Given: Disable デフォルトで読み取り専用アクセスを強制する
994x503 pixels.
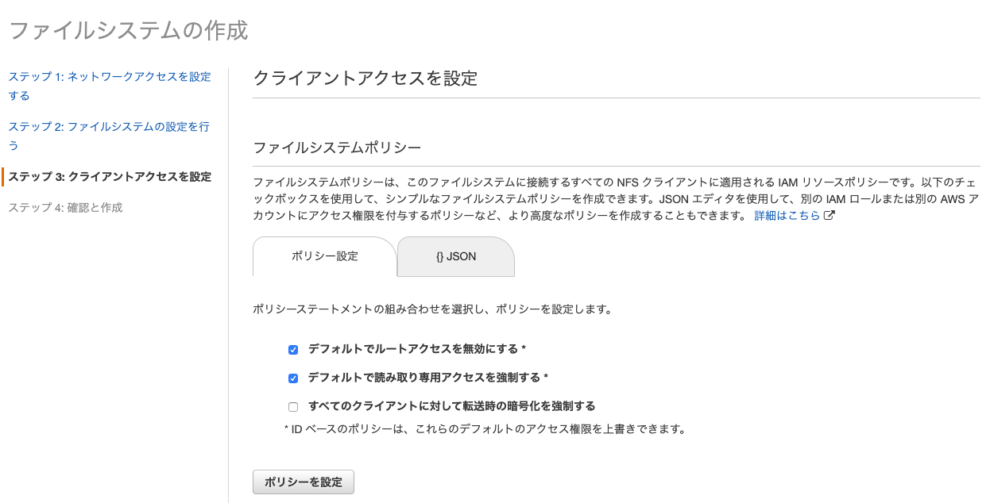Looking at the screenshot, I should click(293, 378).
